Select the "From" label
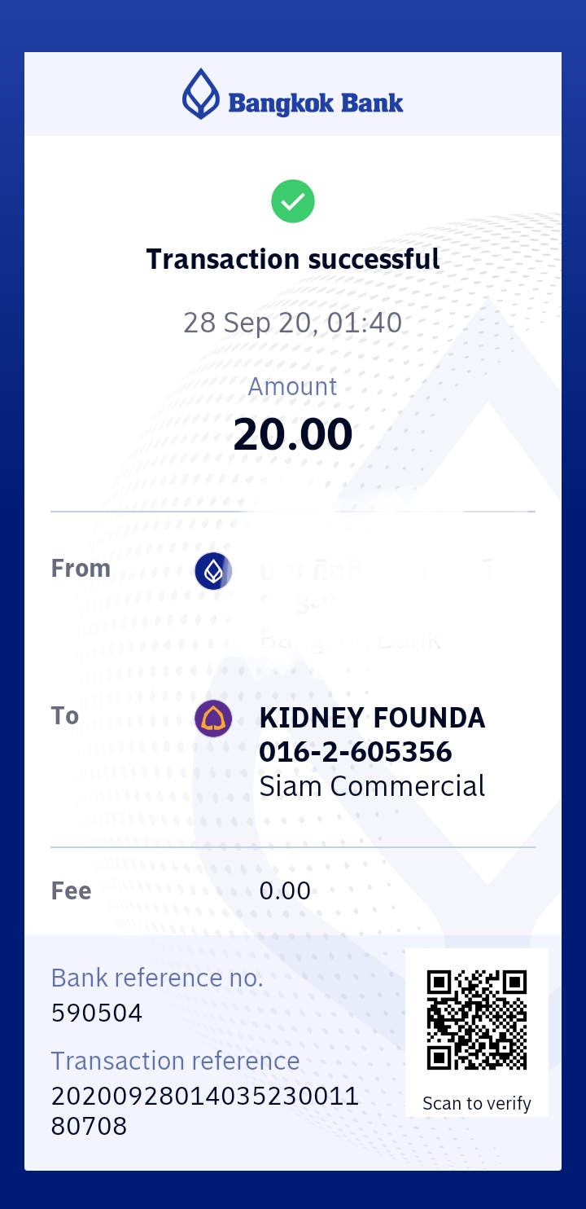The image size is (586, 1209). (81, 568)
